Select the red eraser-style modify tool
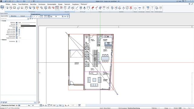194x109 pixels. 93,8
